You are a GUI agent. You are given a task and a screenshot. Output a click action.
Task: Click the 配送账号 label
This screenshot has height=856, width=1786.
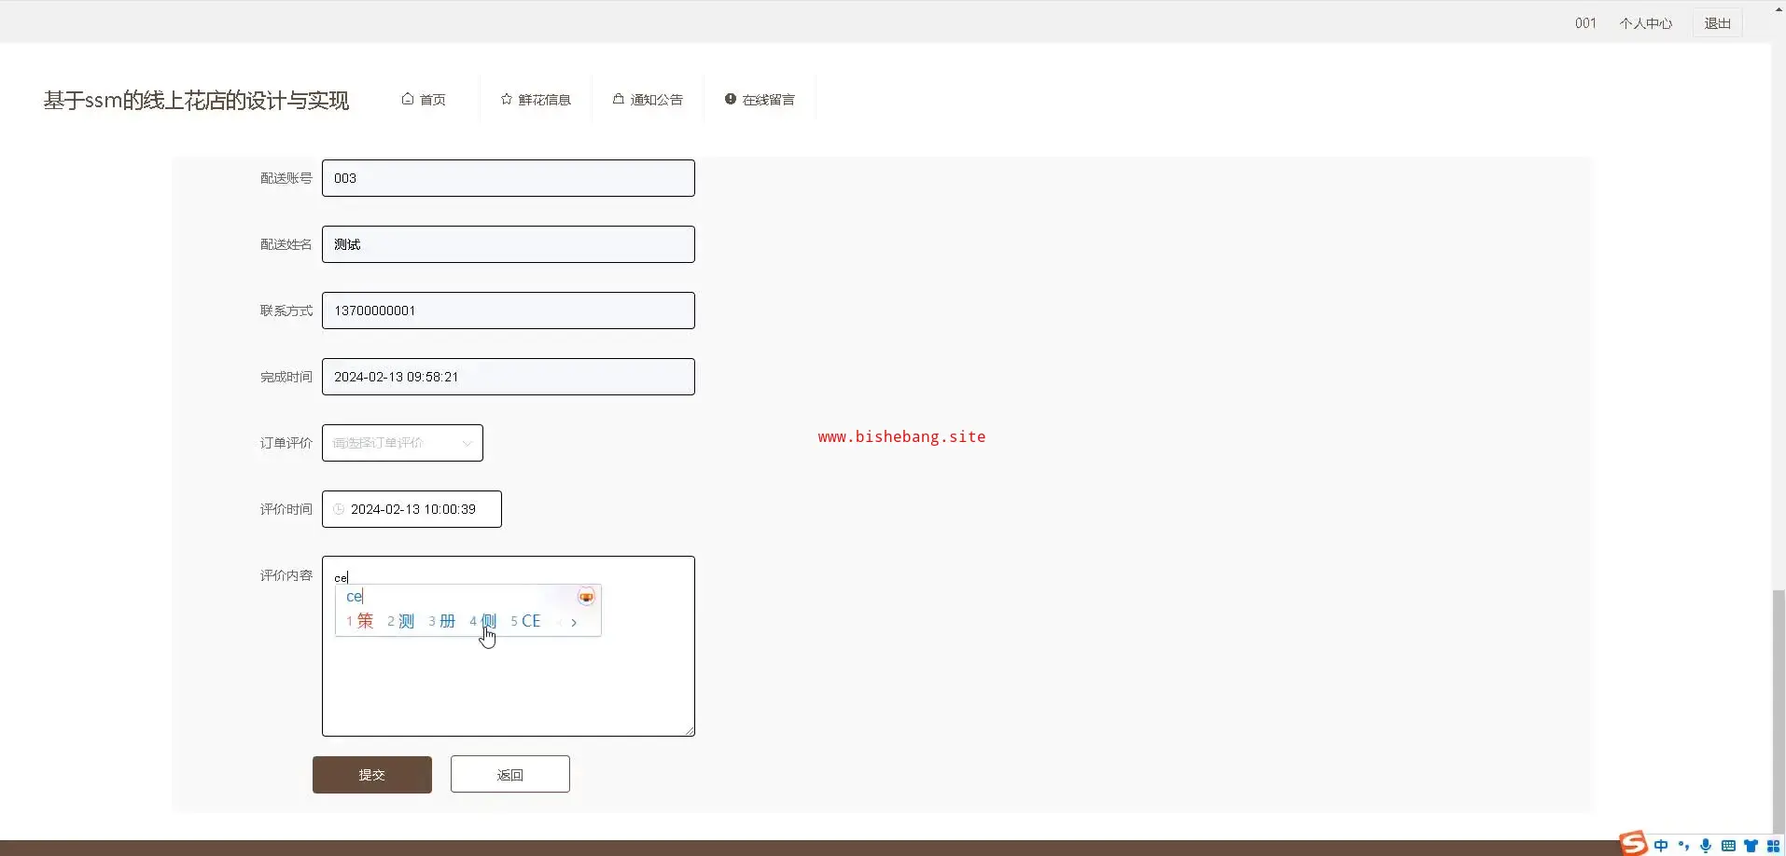click(286, 178)
